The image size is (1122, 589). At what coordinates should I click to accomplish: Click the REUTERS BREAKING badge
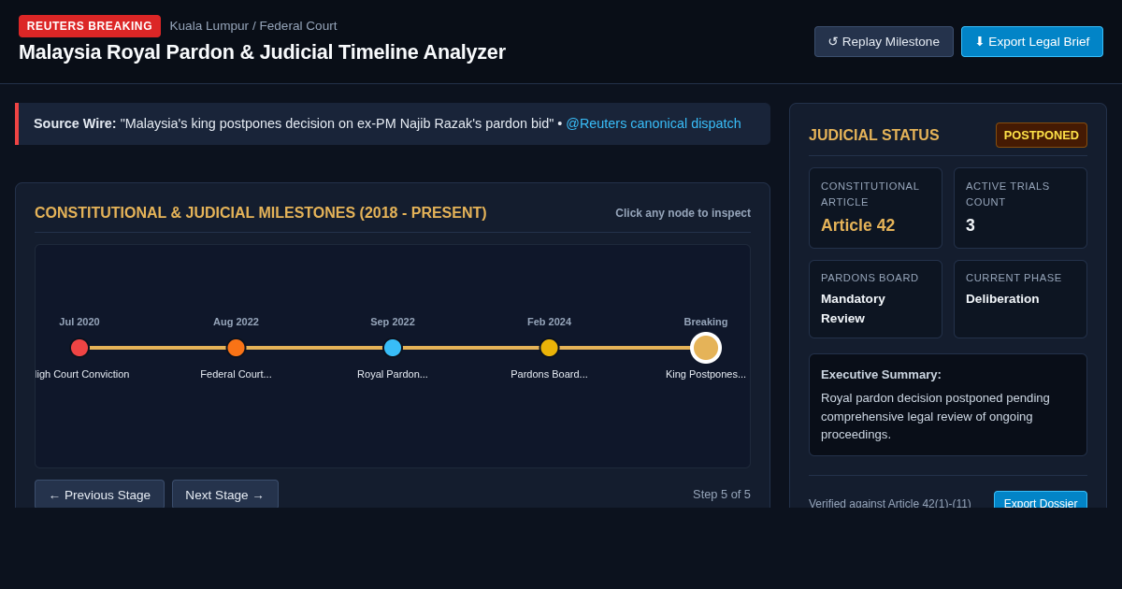tap(90, 26)
